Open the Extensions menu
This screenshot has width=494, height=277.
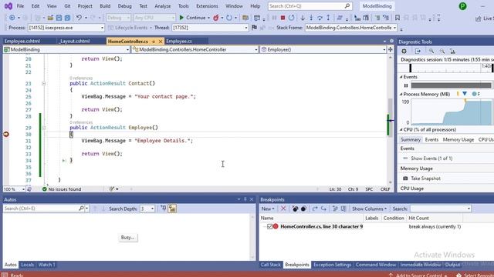pos(207,6)
